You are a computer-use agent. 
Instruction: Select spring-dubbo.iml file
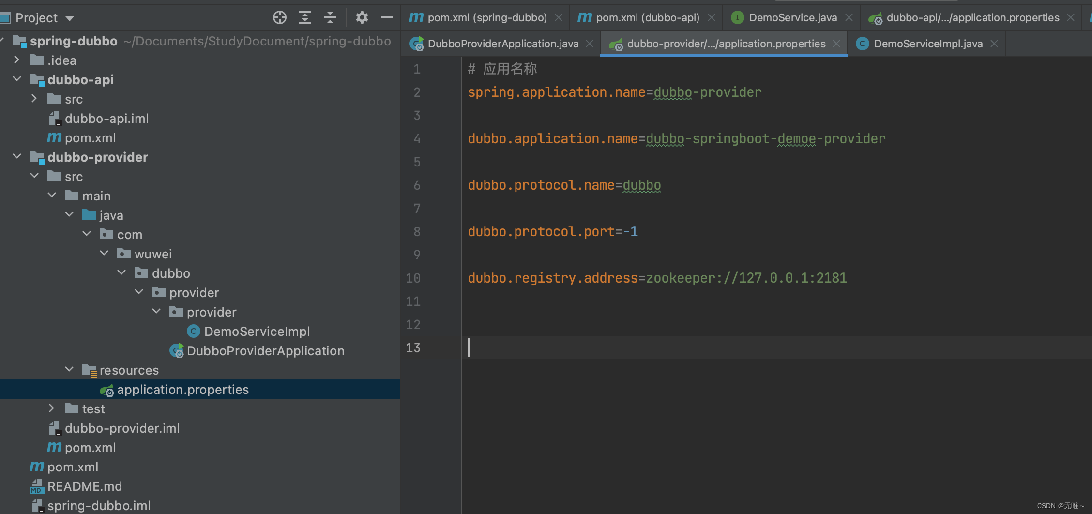click(x=99, y=506)
